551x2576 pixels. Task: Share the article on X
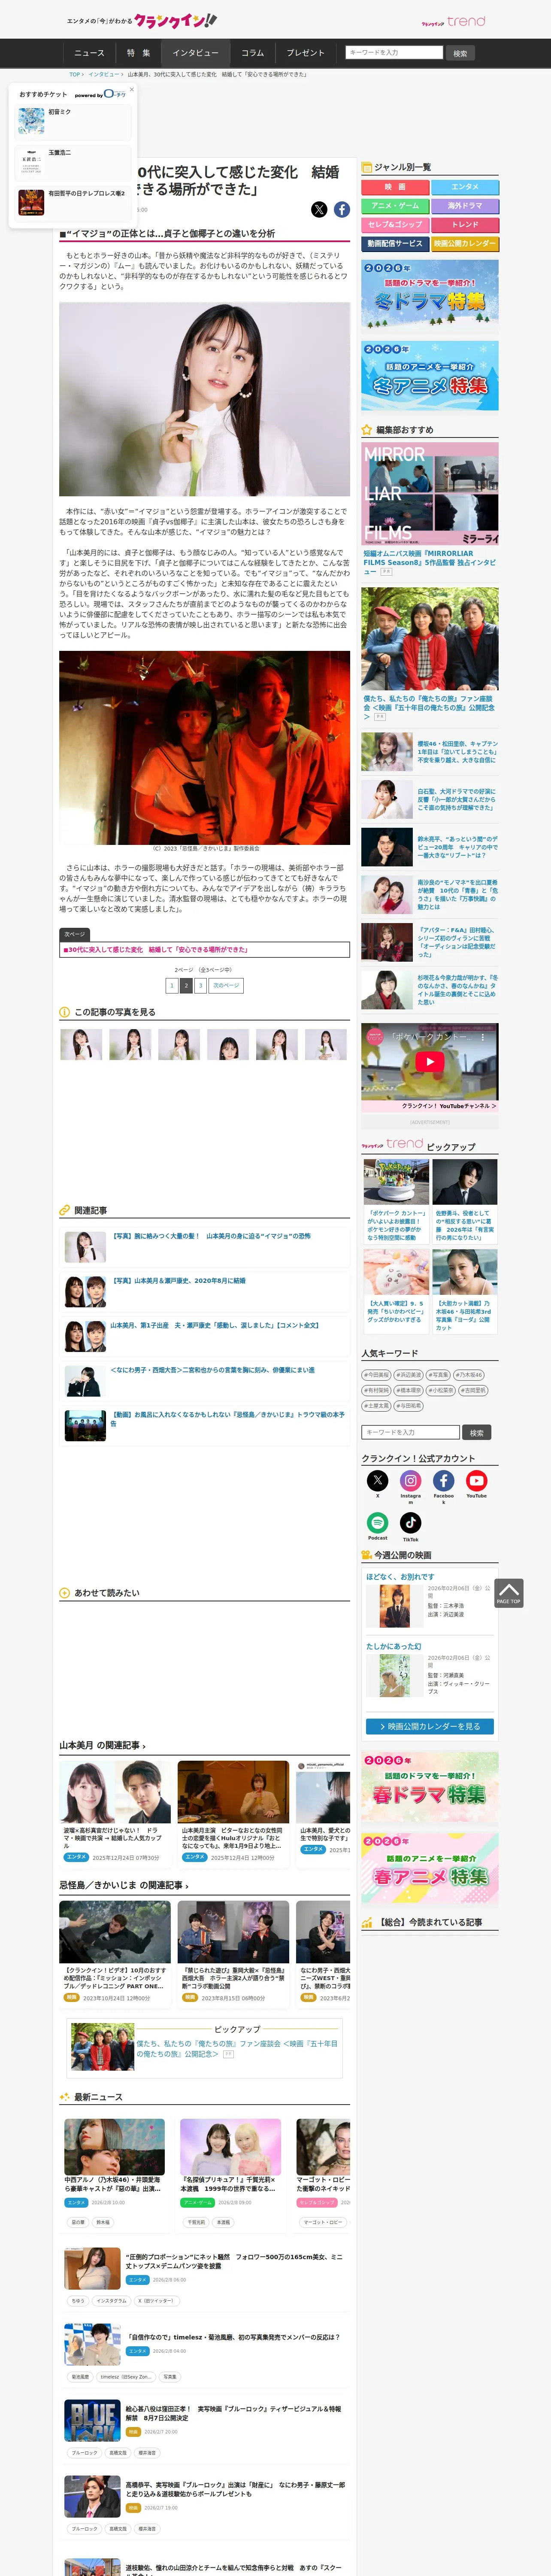(x=319, y=209)
